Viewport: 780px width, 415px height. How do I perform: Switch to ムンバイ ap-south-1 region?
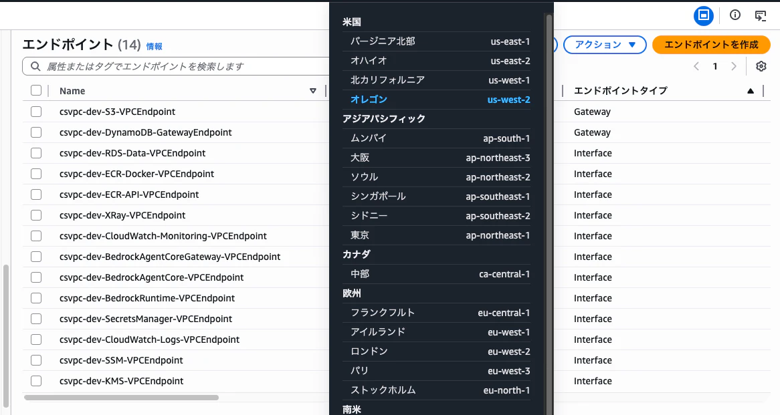(436, 138)
